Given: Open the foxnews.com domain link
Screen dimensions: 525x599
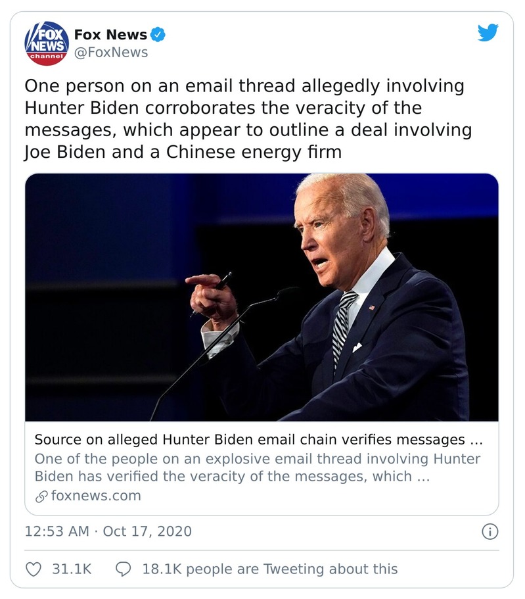Looking at the screenshot, I should coord(95,496).
